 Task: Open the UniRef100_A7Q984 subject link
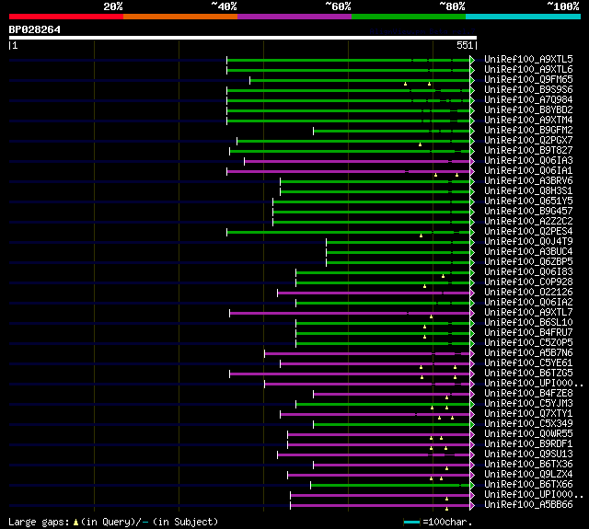point(528,100)
